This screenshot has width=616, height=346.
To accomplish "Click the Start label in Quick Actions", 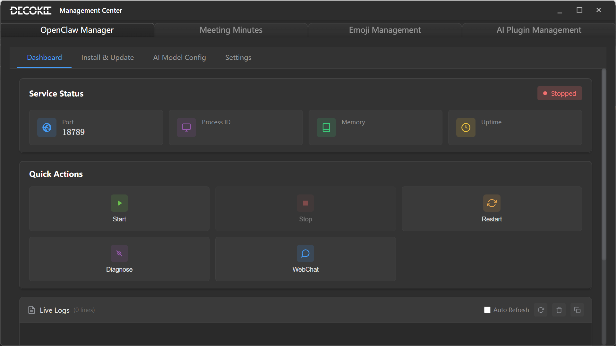I will (119, 219).
